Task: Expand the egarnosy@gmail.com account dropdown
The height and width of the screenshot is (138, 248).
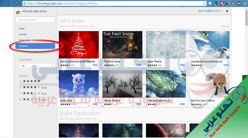Action: pos(210,11)
